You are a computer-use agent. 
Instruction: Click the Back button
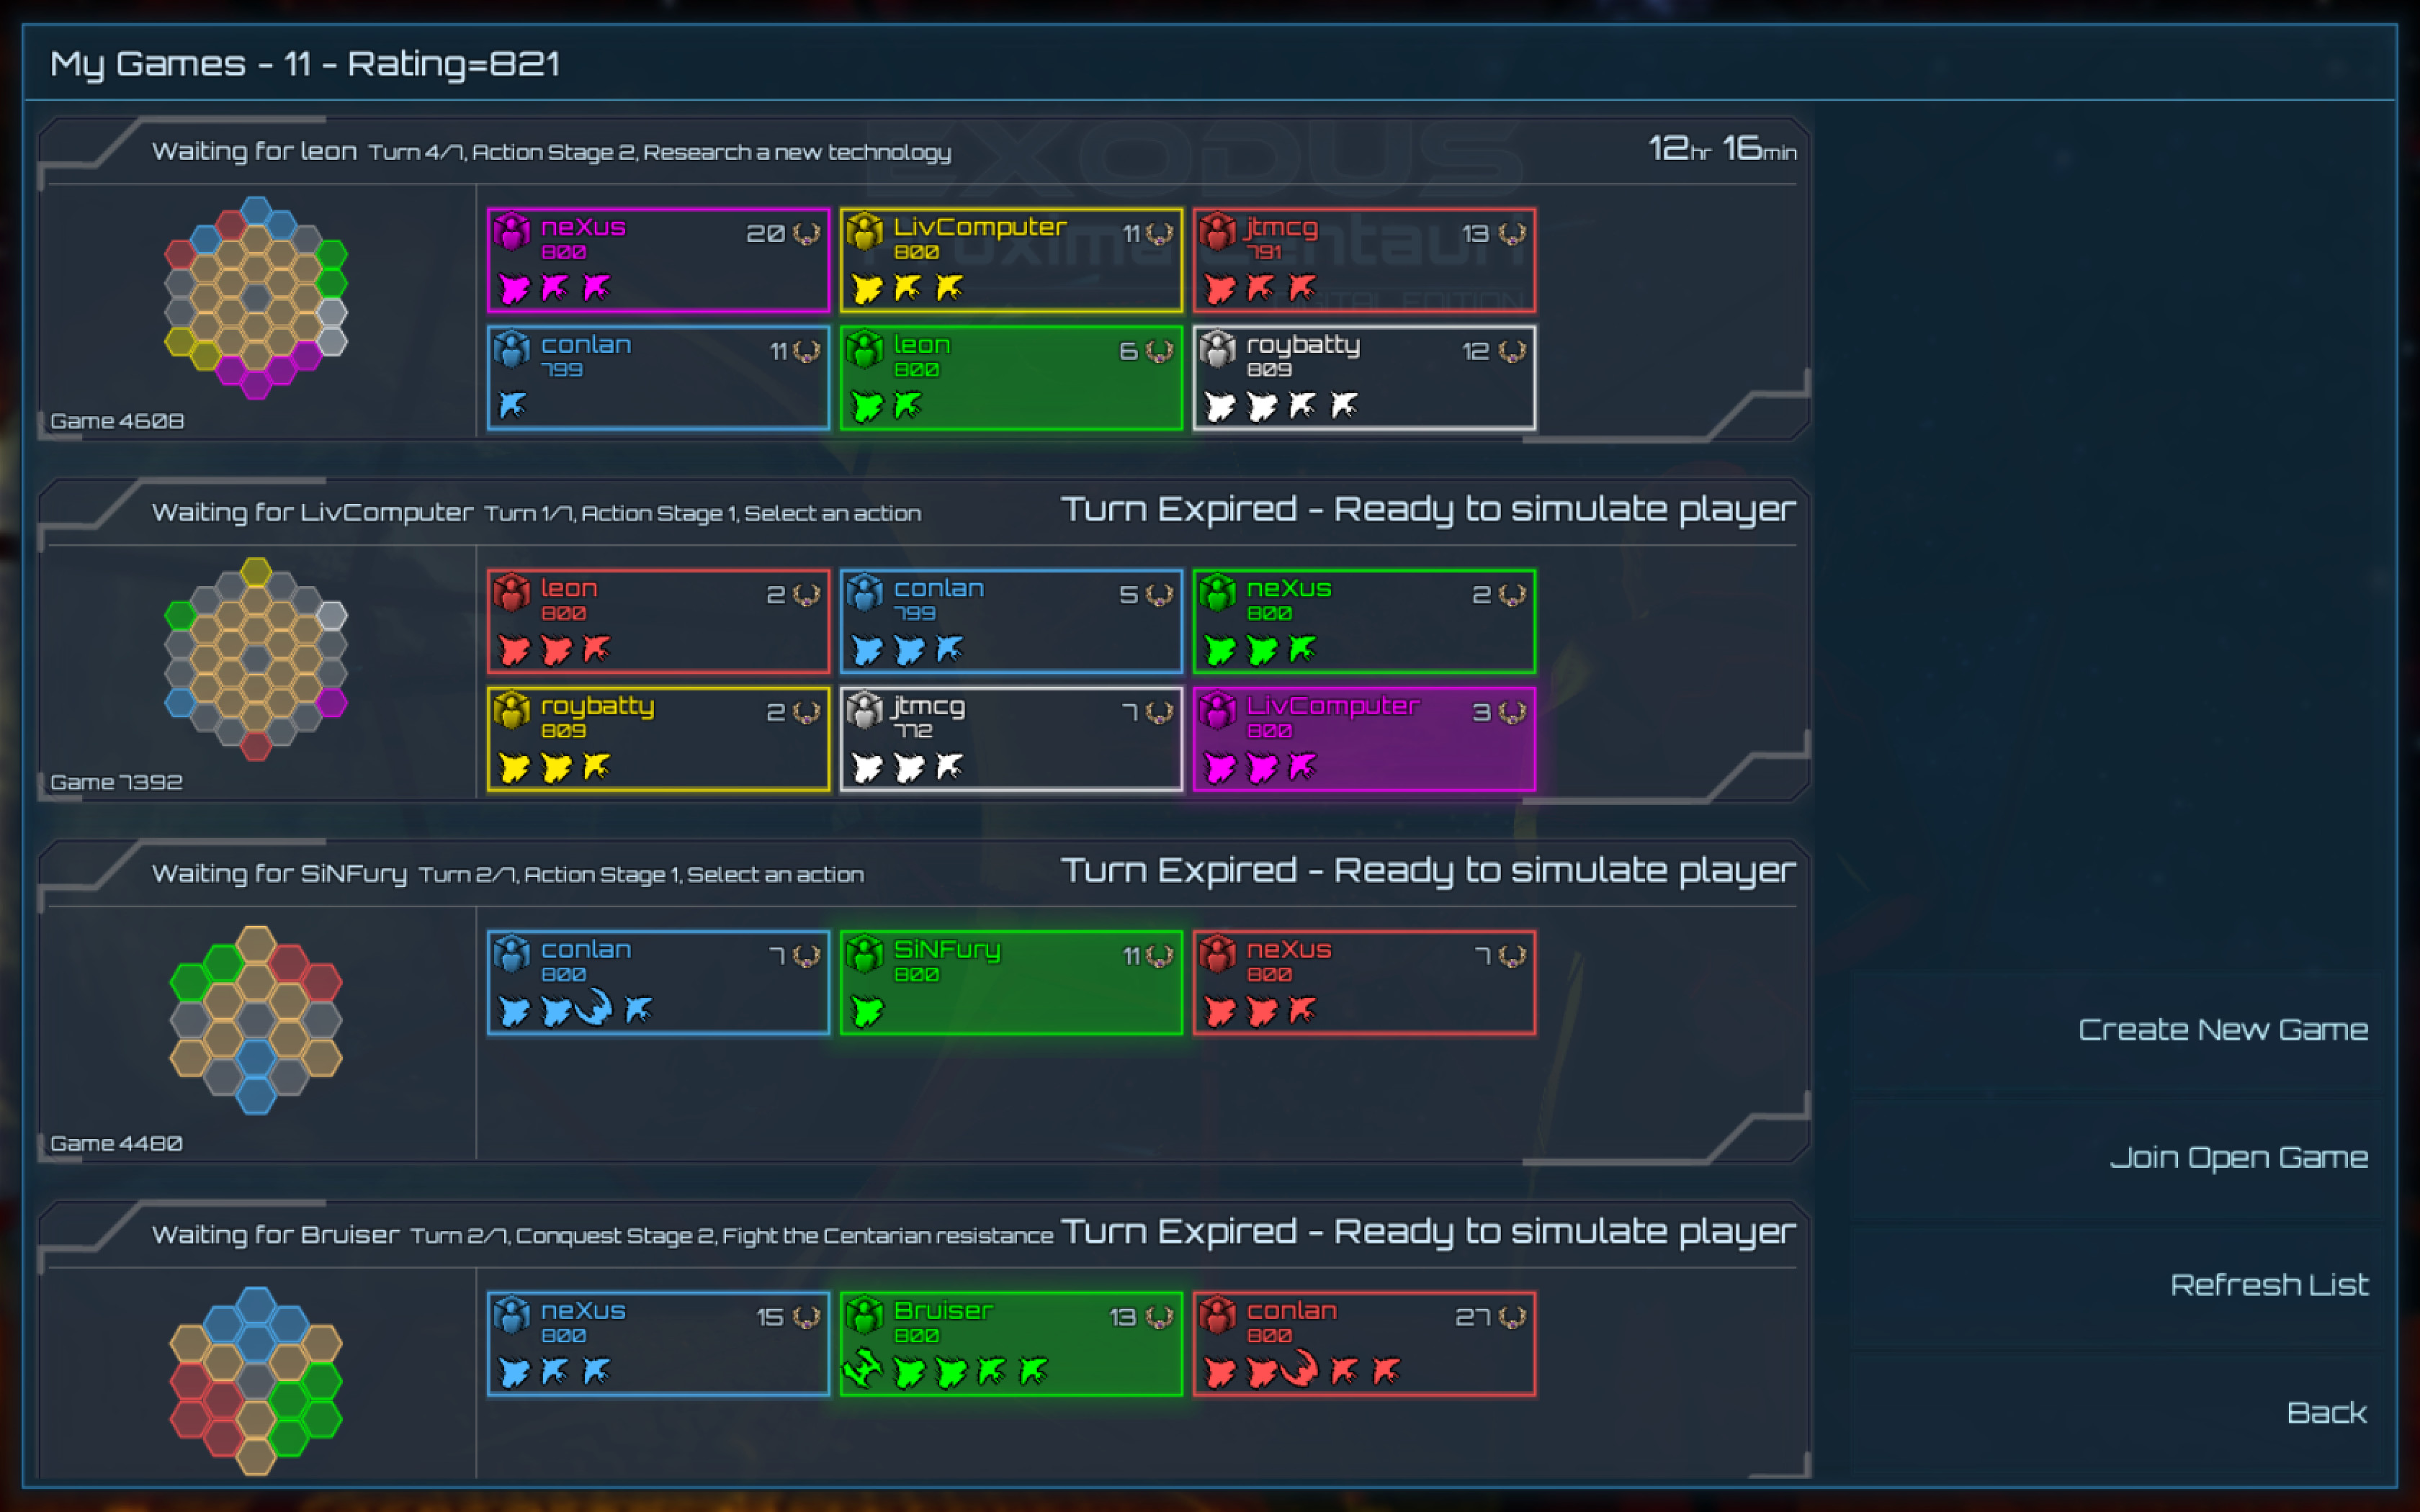(x=2327, y=1412)
